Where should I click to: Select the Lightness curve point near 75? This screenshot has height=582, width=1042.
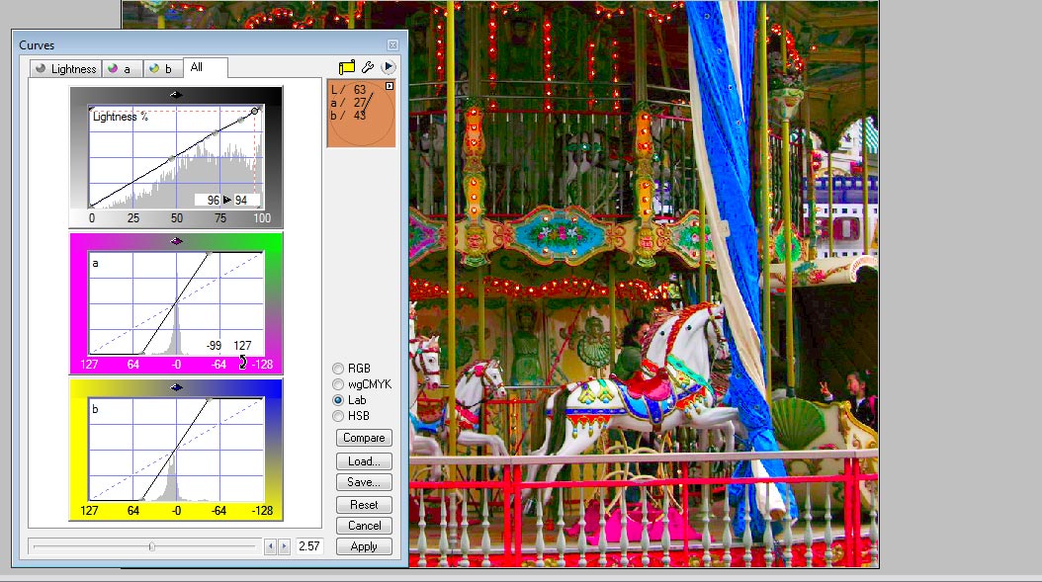[x=215, y=133]
